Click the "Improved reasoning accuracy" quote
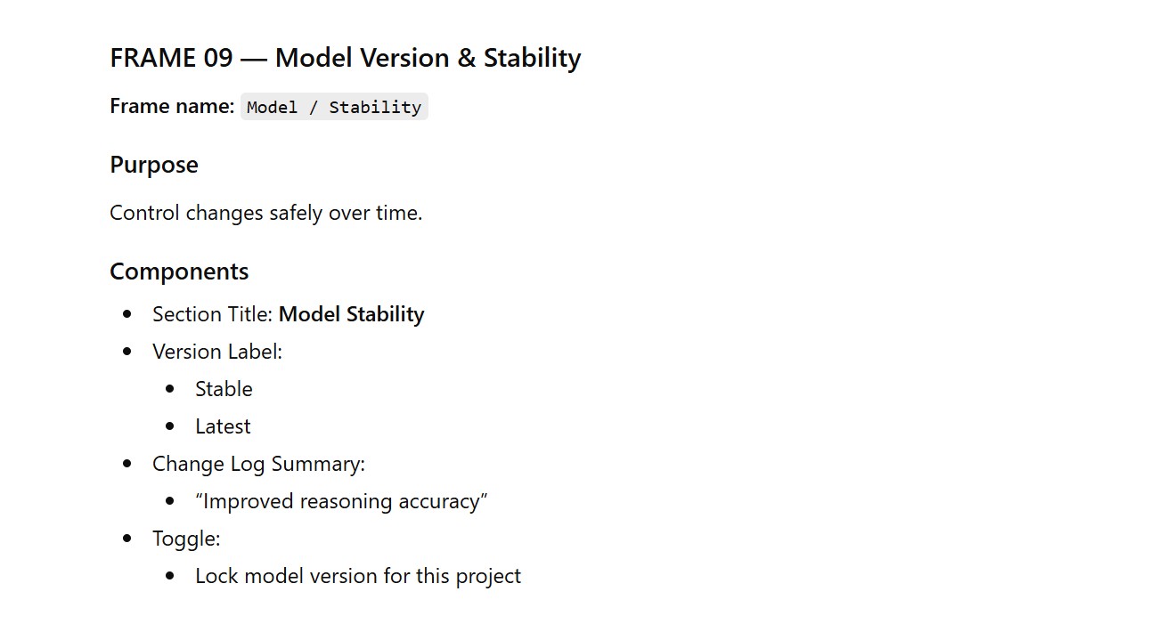Viewport: 1150px width, 624px height. tap(341, 501)
